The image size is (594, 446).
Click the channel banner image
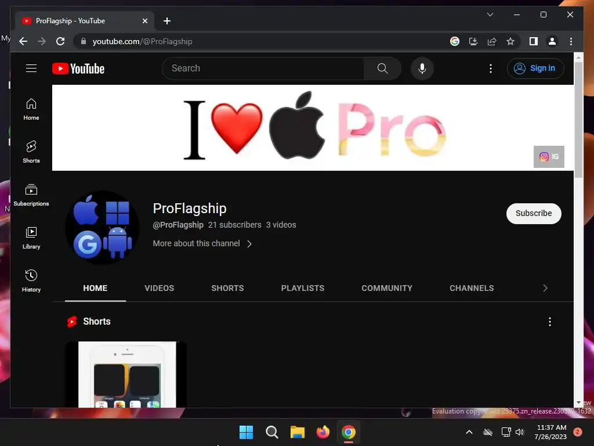pos(313,128)
